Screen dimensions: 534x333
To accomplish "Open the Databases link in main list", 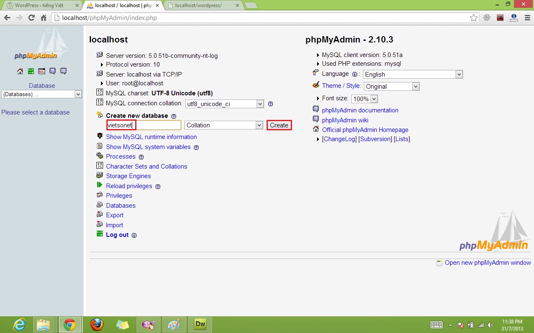I will click(x=121, y=206).
